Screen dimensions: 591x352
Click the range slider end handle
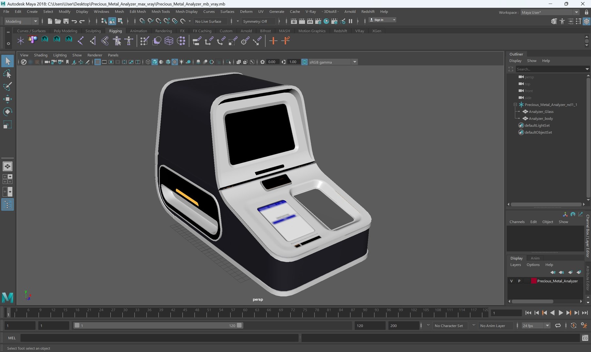pyautogui.click(x=239, y=325)
